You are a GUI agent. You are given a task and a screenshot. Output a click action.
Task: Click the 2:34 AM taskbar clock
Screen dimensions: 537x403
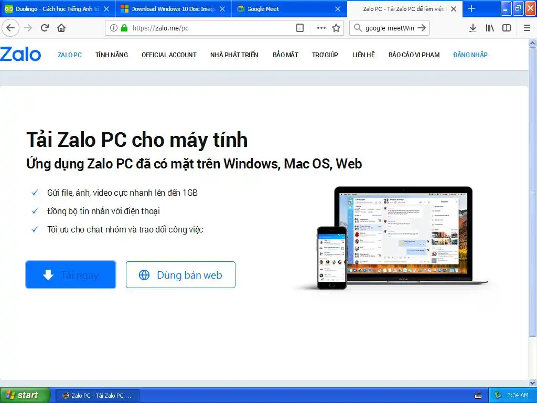click(518, 395)
